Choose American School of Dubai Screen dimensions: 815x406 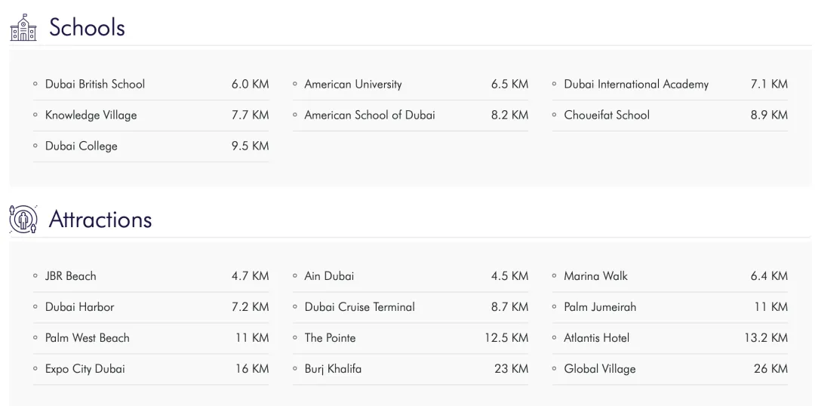pyautogui.click(x=370, y=115)
